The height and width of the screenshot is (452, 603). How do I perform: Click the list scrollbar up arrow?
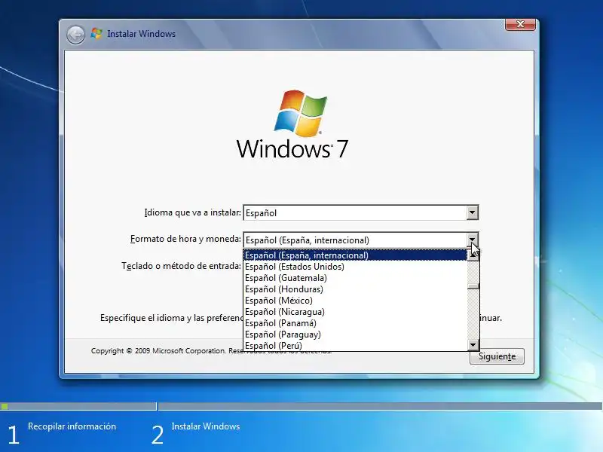[473, 255]
